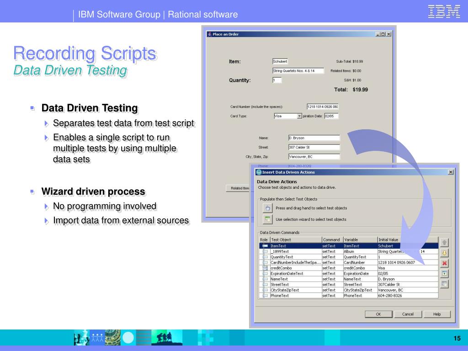Select the _1899Text test object cell

[x=296, y=251]
